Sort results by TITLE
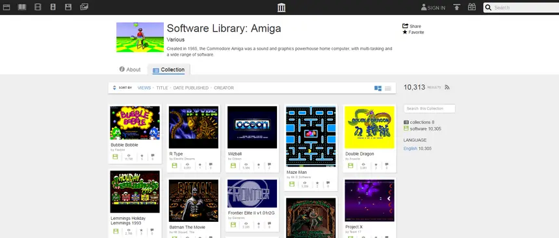 coord(162,88)
